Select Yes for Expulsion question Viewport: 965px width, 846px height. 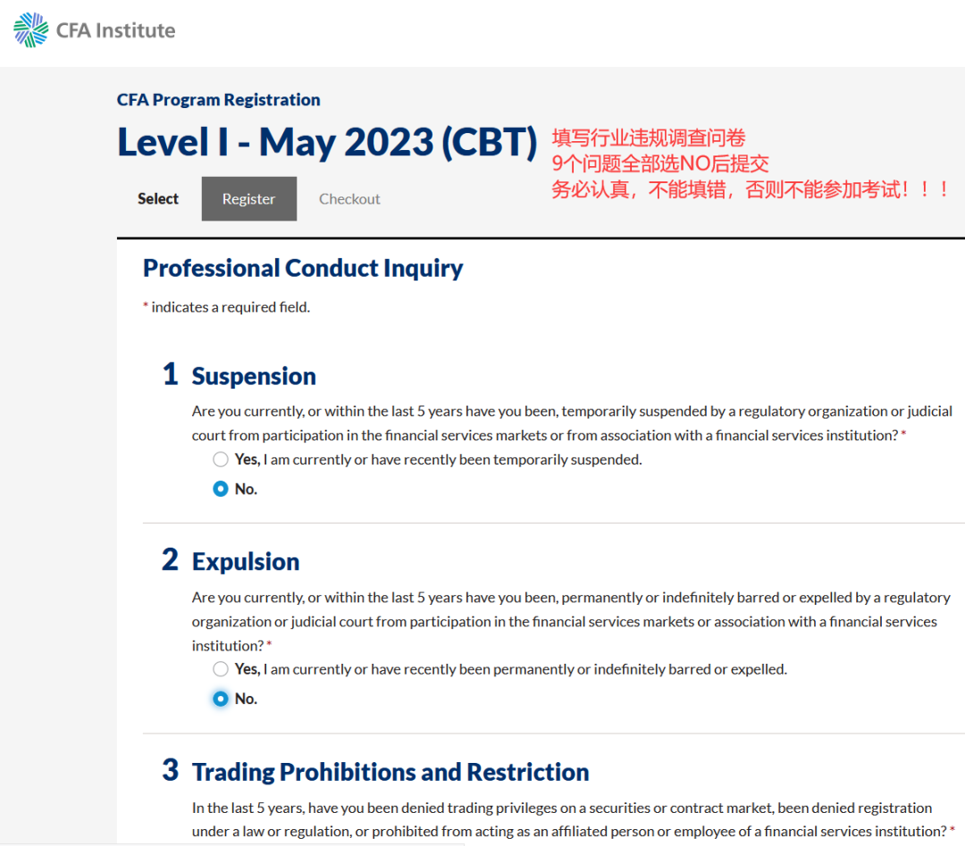coord(221,669)
